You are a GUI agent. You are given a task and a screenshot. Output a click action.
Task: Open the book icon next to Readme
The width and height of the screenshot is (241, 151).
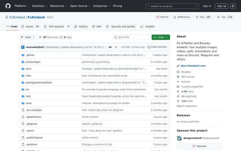click(178, 72)
